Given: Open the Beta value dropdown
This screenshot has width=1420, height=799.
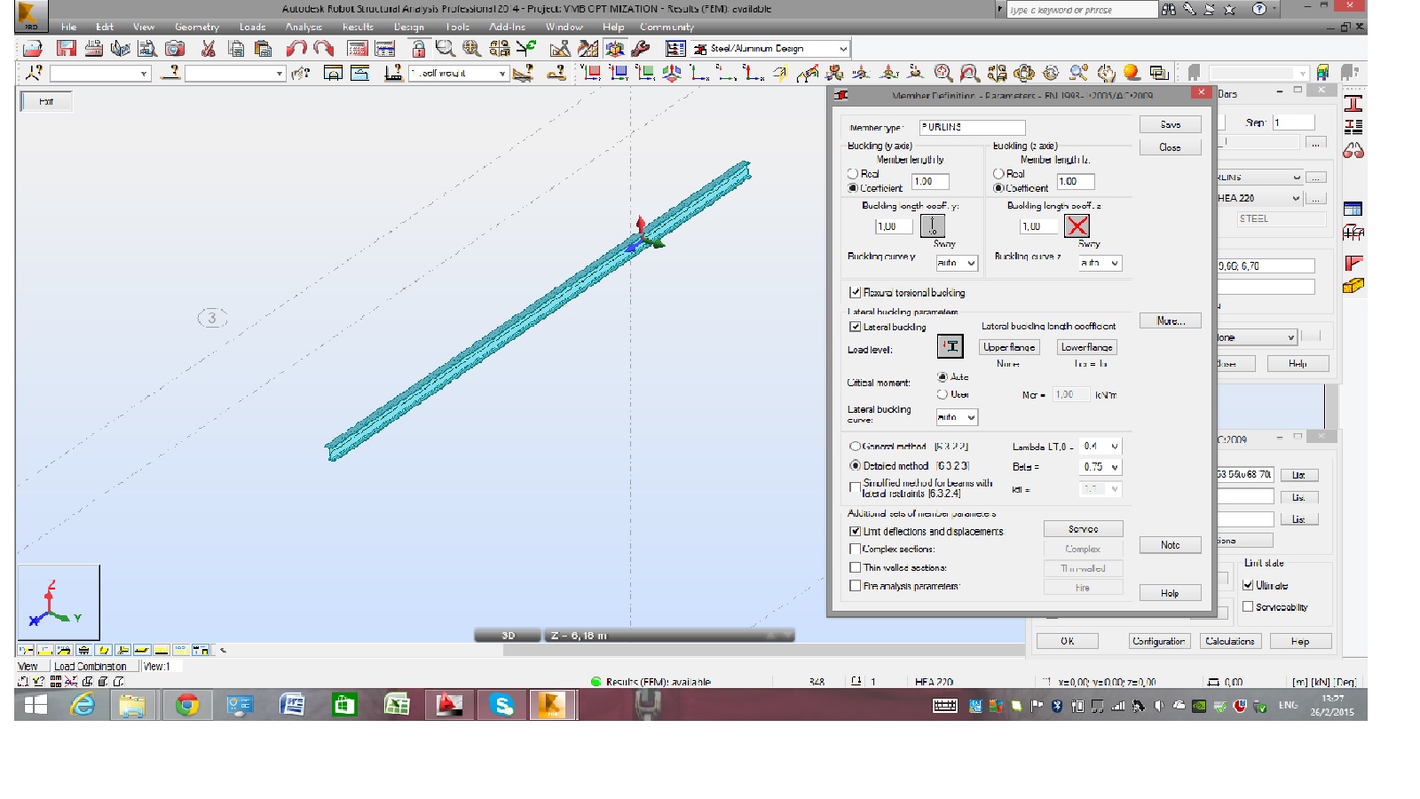Looking at the screenshot, I should pos(1100,466).
